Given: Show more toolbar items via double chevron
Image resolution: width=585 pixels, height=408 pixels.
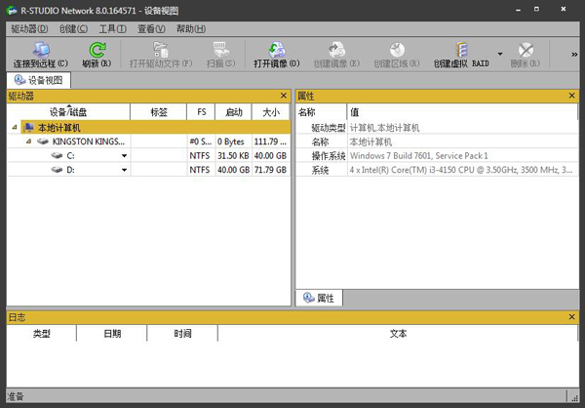Looking at the screenshot, I should tap(574, 55).
